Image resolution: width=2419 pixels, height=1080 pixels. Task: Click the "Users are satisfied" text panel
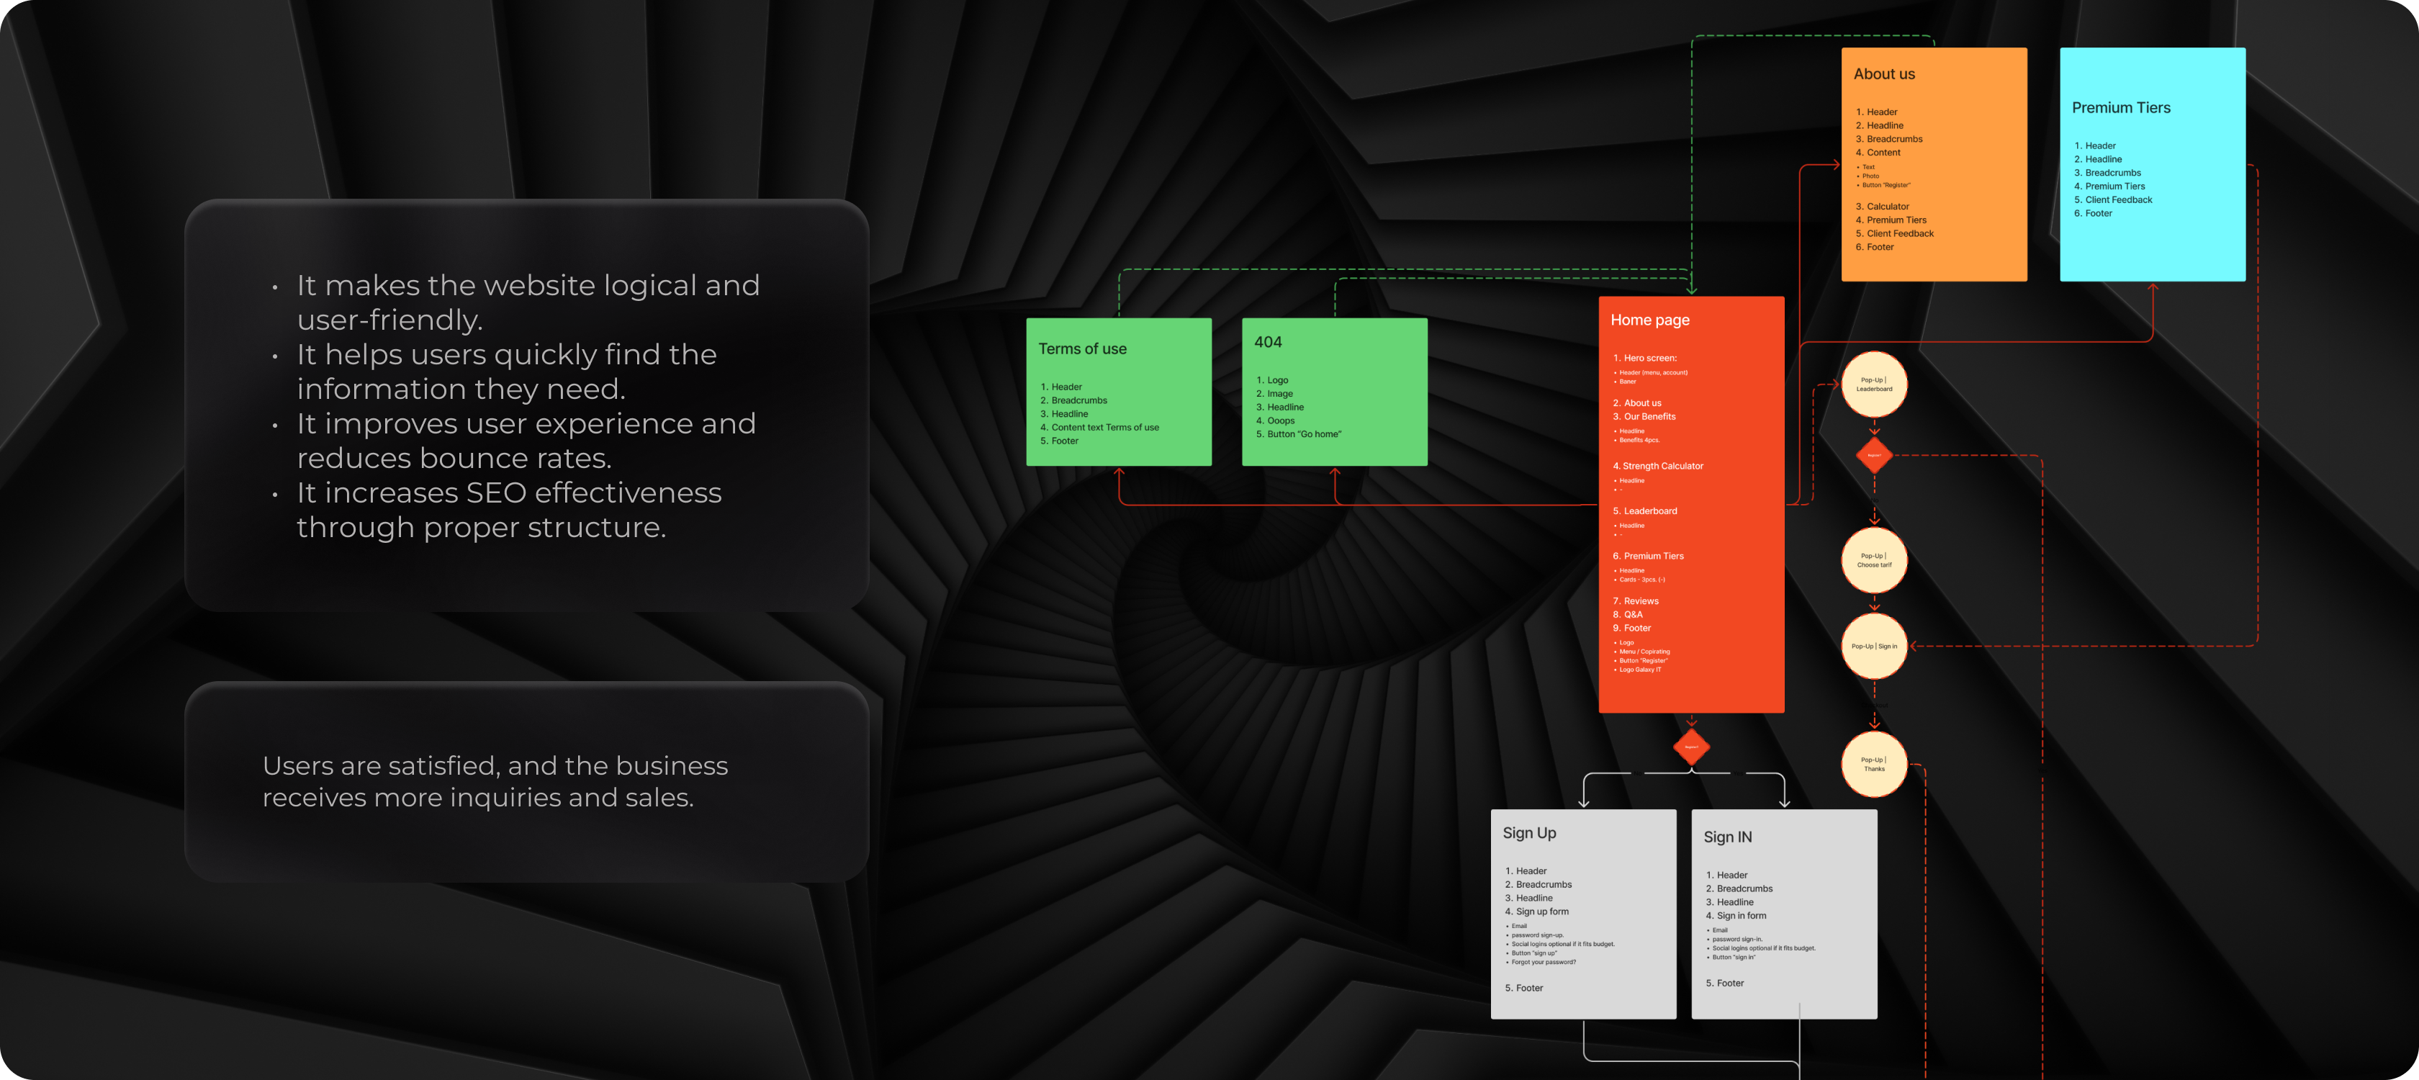point(527,781)
